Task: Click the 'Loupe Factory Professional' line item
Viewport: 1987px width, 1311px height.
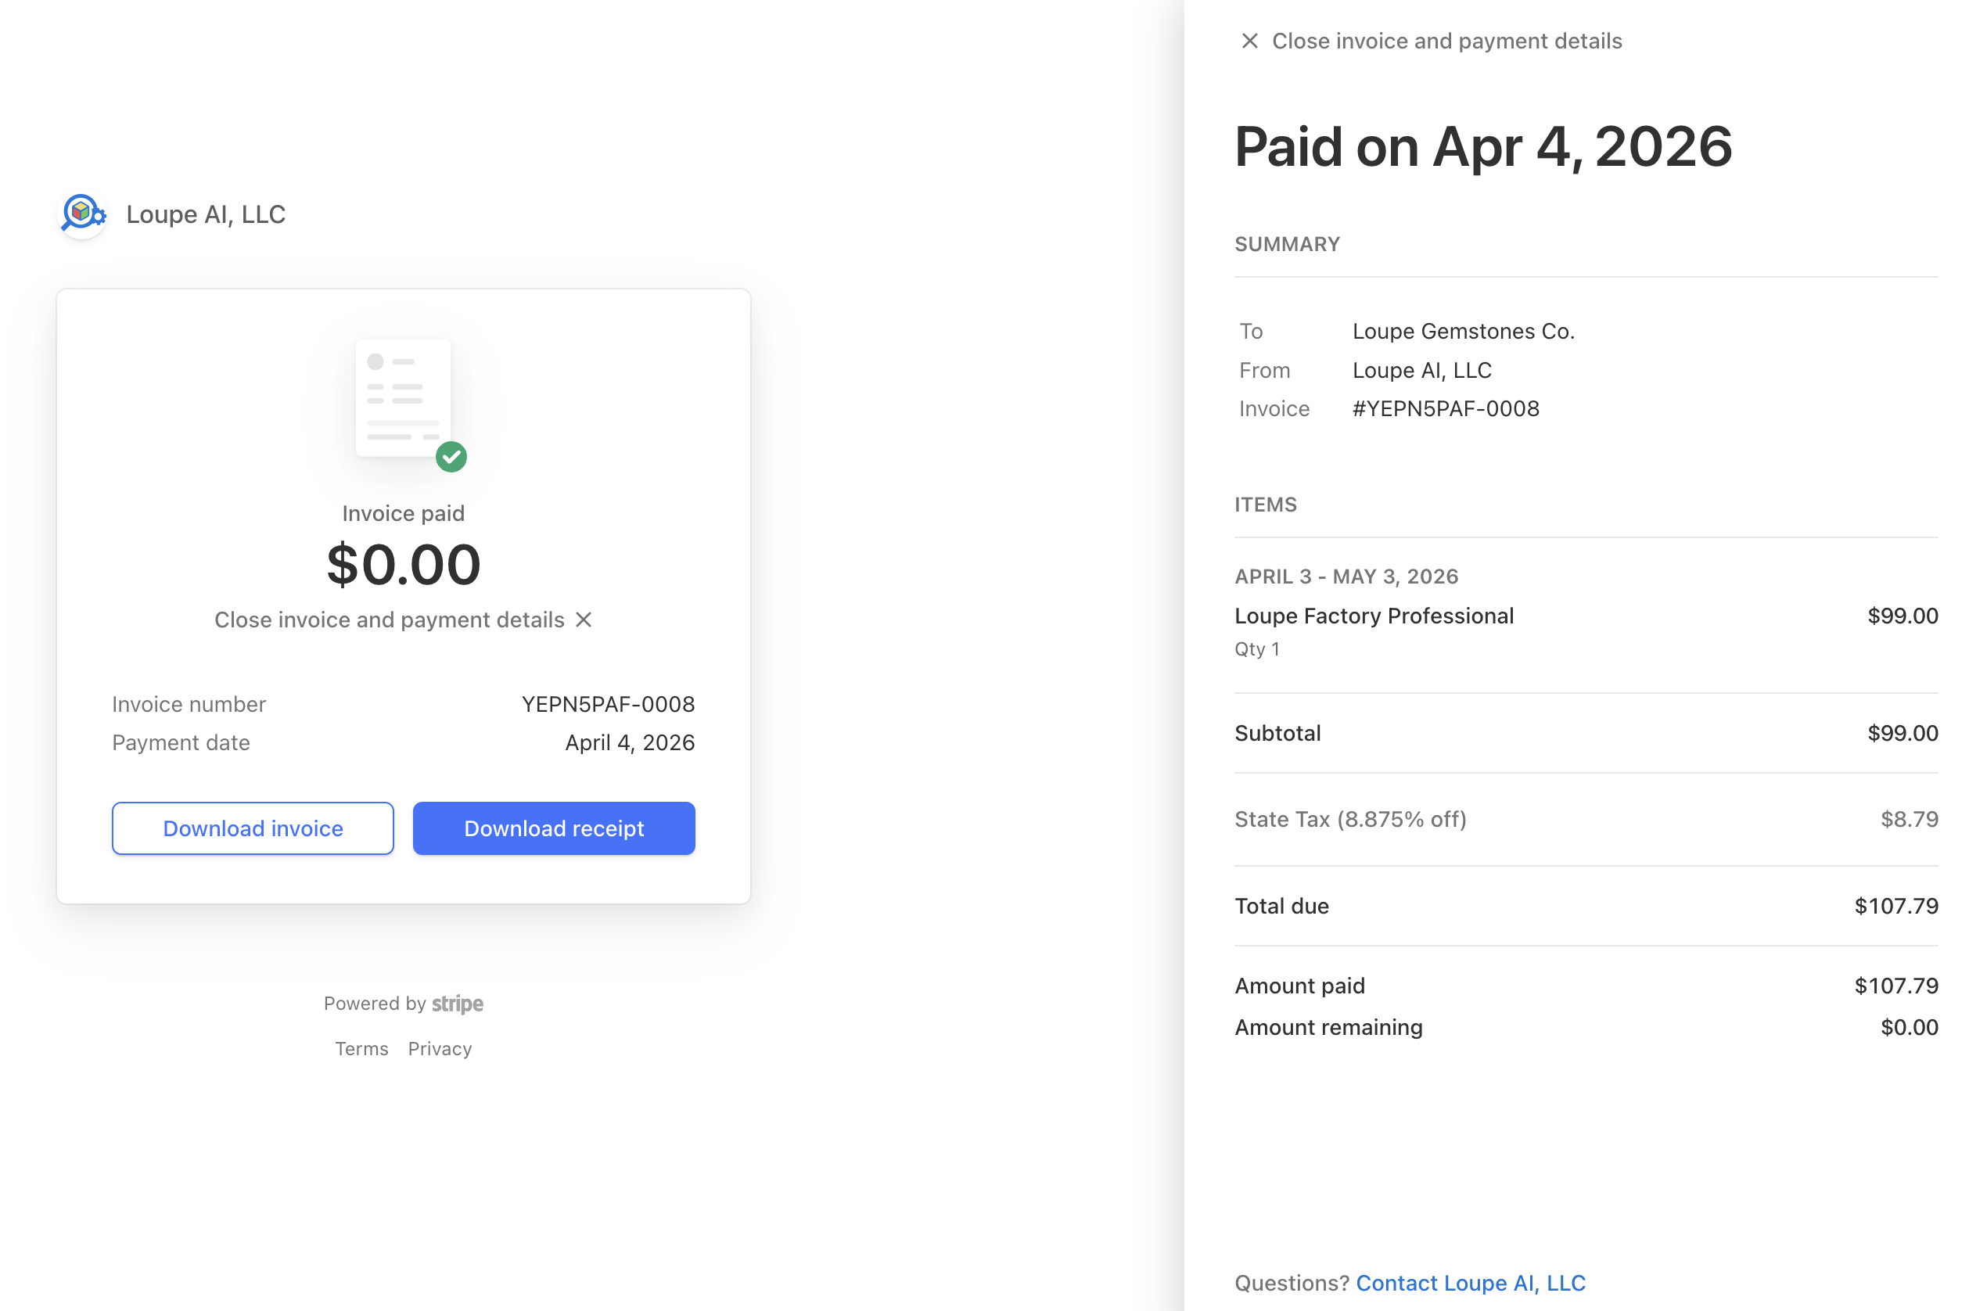Action: [x=1374, y=616]
